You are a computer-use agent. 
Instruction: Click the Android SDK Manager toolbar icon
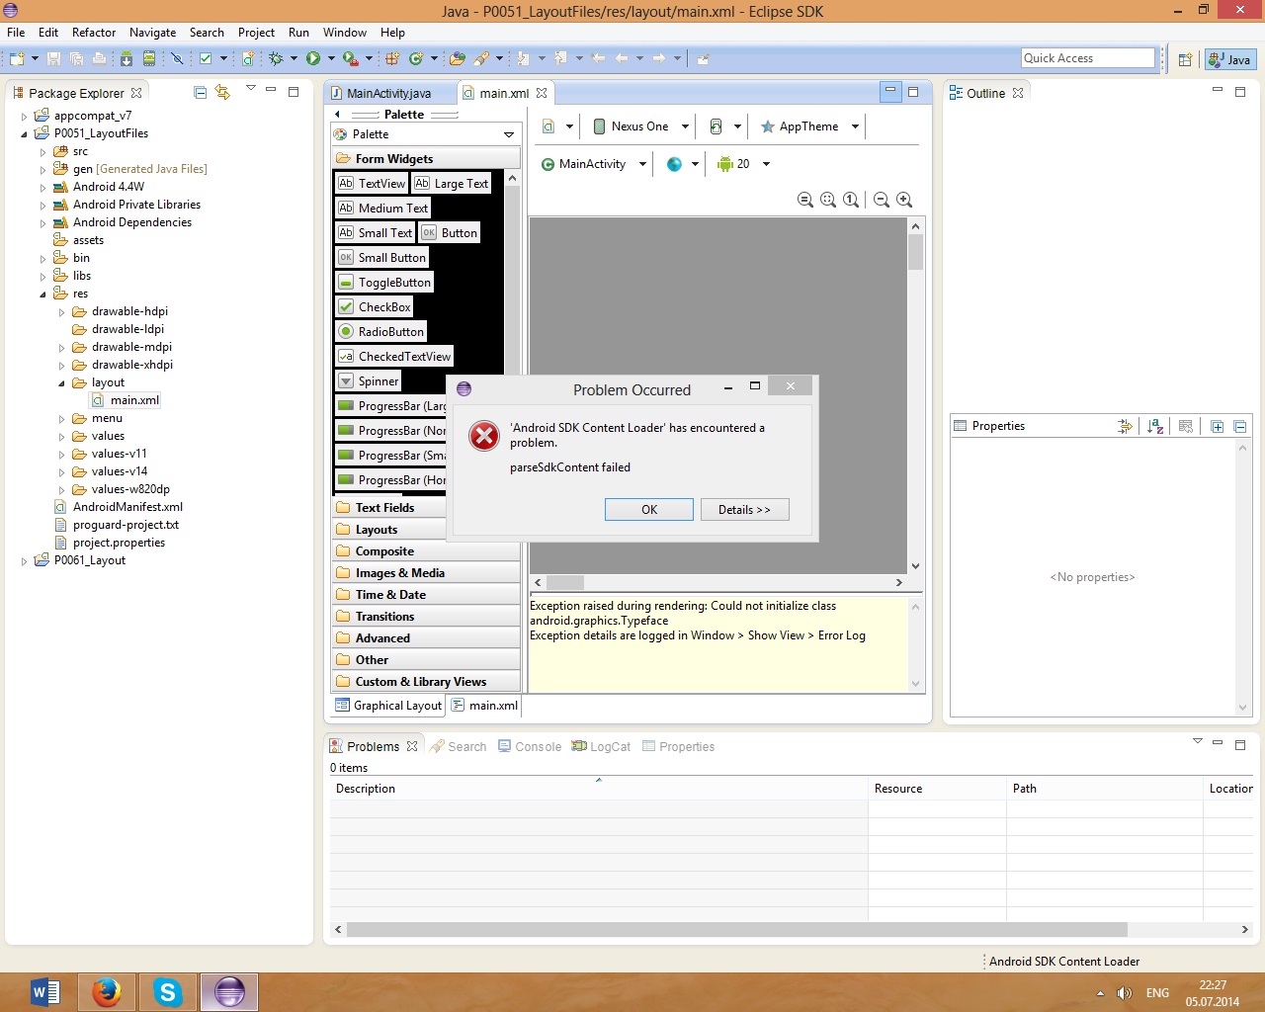point(126,58)
